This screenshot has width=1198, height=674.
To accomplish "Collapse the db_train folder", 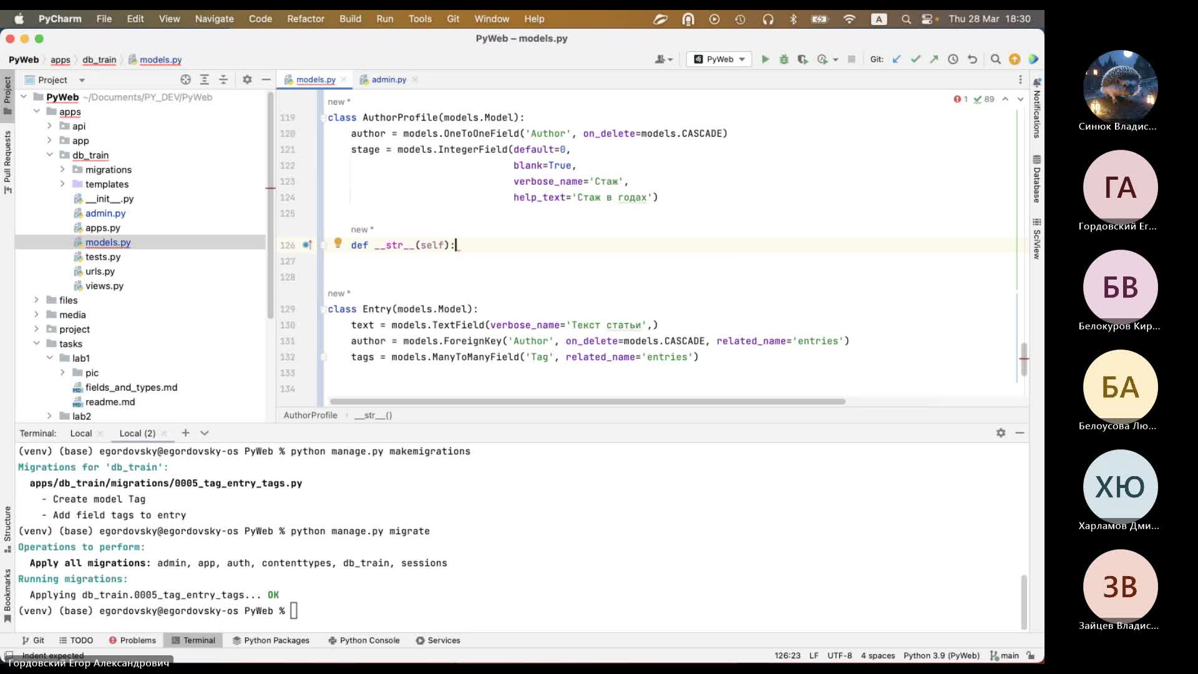I will click(x=49, y=155).
